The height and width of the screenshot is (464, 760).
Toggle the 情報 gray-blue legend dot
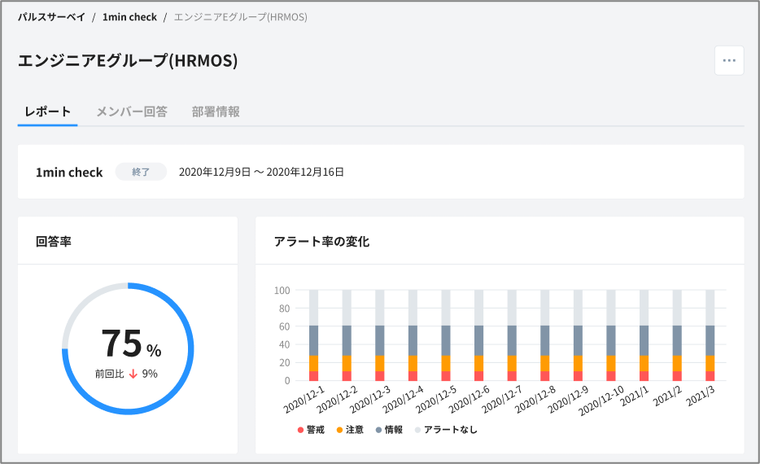pos(378,429)
